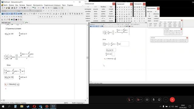This screenshot has height=109, width=194.
Task: Click the Cut scissors icon
Action: (x=20, y=8)
